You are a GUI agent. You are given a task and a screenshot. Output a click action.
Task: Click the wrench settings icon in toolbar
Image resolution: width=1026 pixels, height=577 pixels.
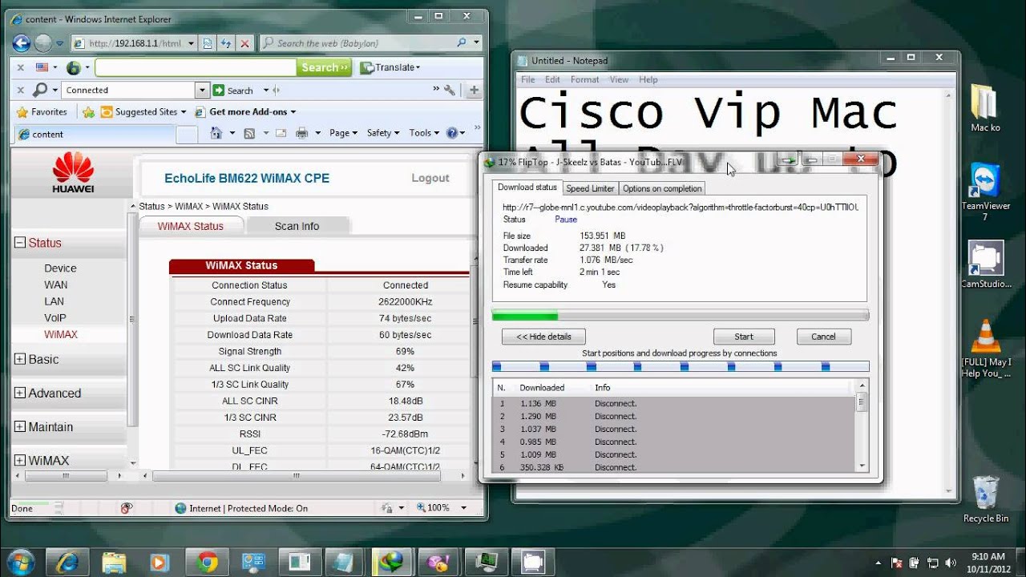[450, 91]
